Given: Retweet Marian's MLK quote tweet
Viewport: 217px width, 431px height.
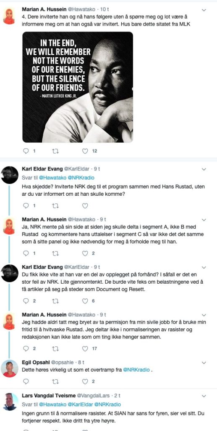Looking at the screenshot, I should (55, 151).
